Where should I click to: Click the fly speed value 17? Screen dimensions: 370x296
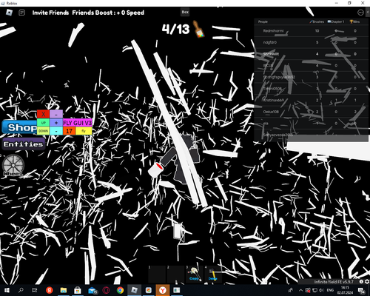click(x=69, y=131)
